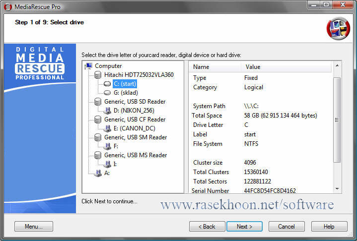The height and width of the screenshot is (241, 357).
Task: Click scrollbar up arrow in properties list
Action: point(337,66)
